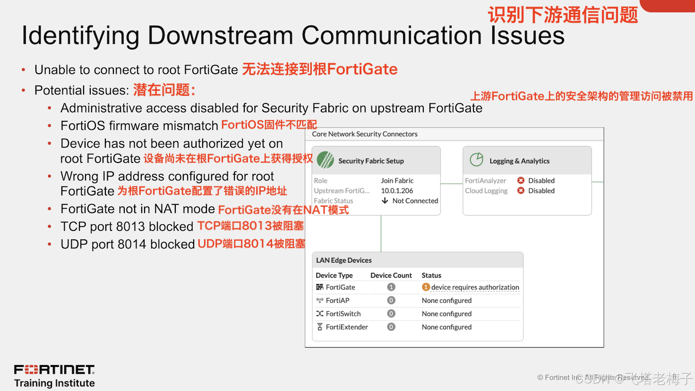Click the FortiGate device count badge
The width and height of the screenshot is (695, 391).
(391, 287)
